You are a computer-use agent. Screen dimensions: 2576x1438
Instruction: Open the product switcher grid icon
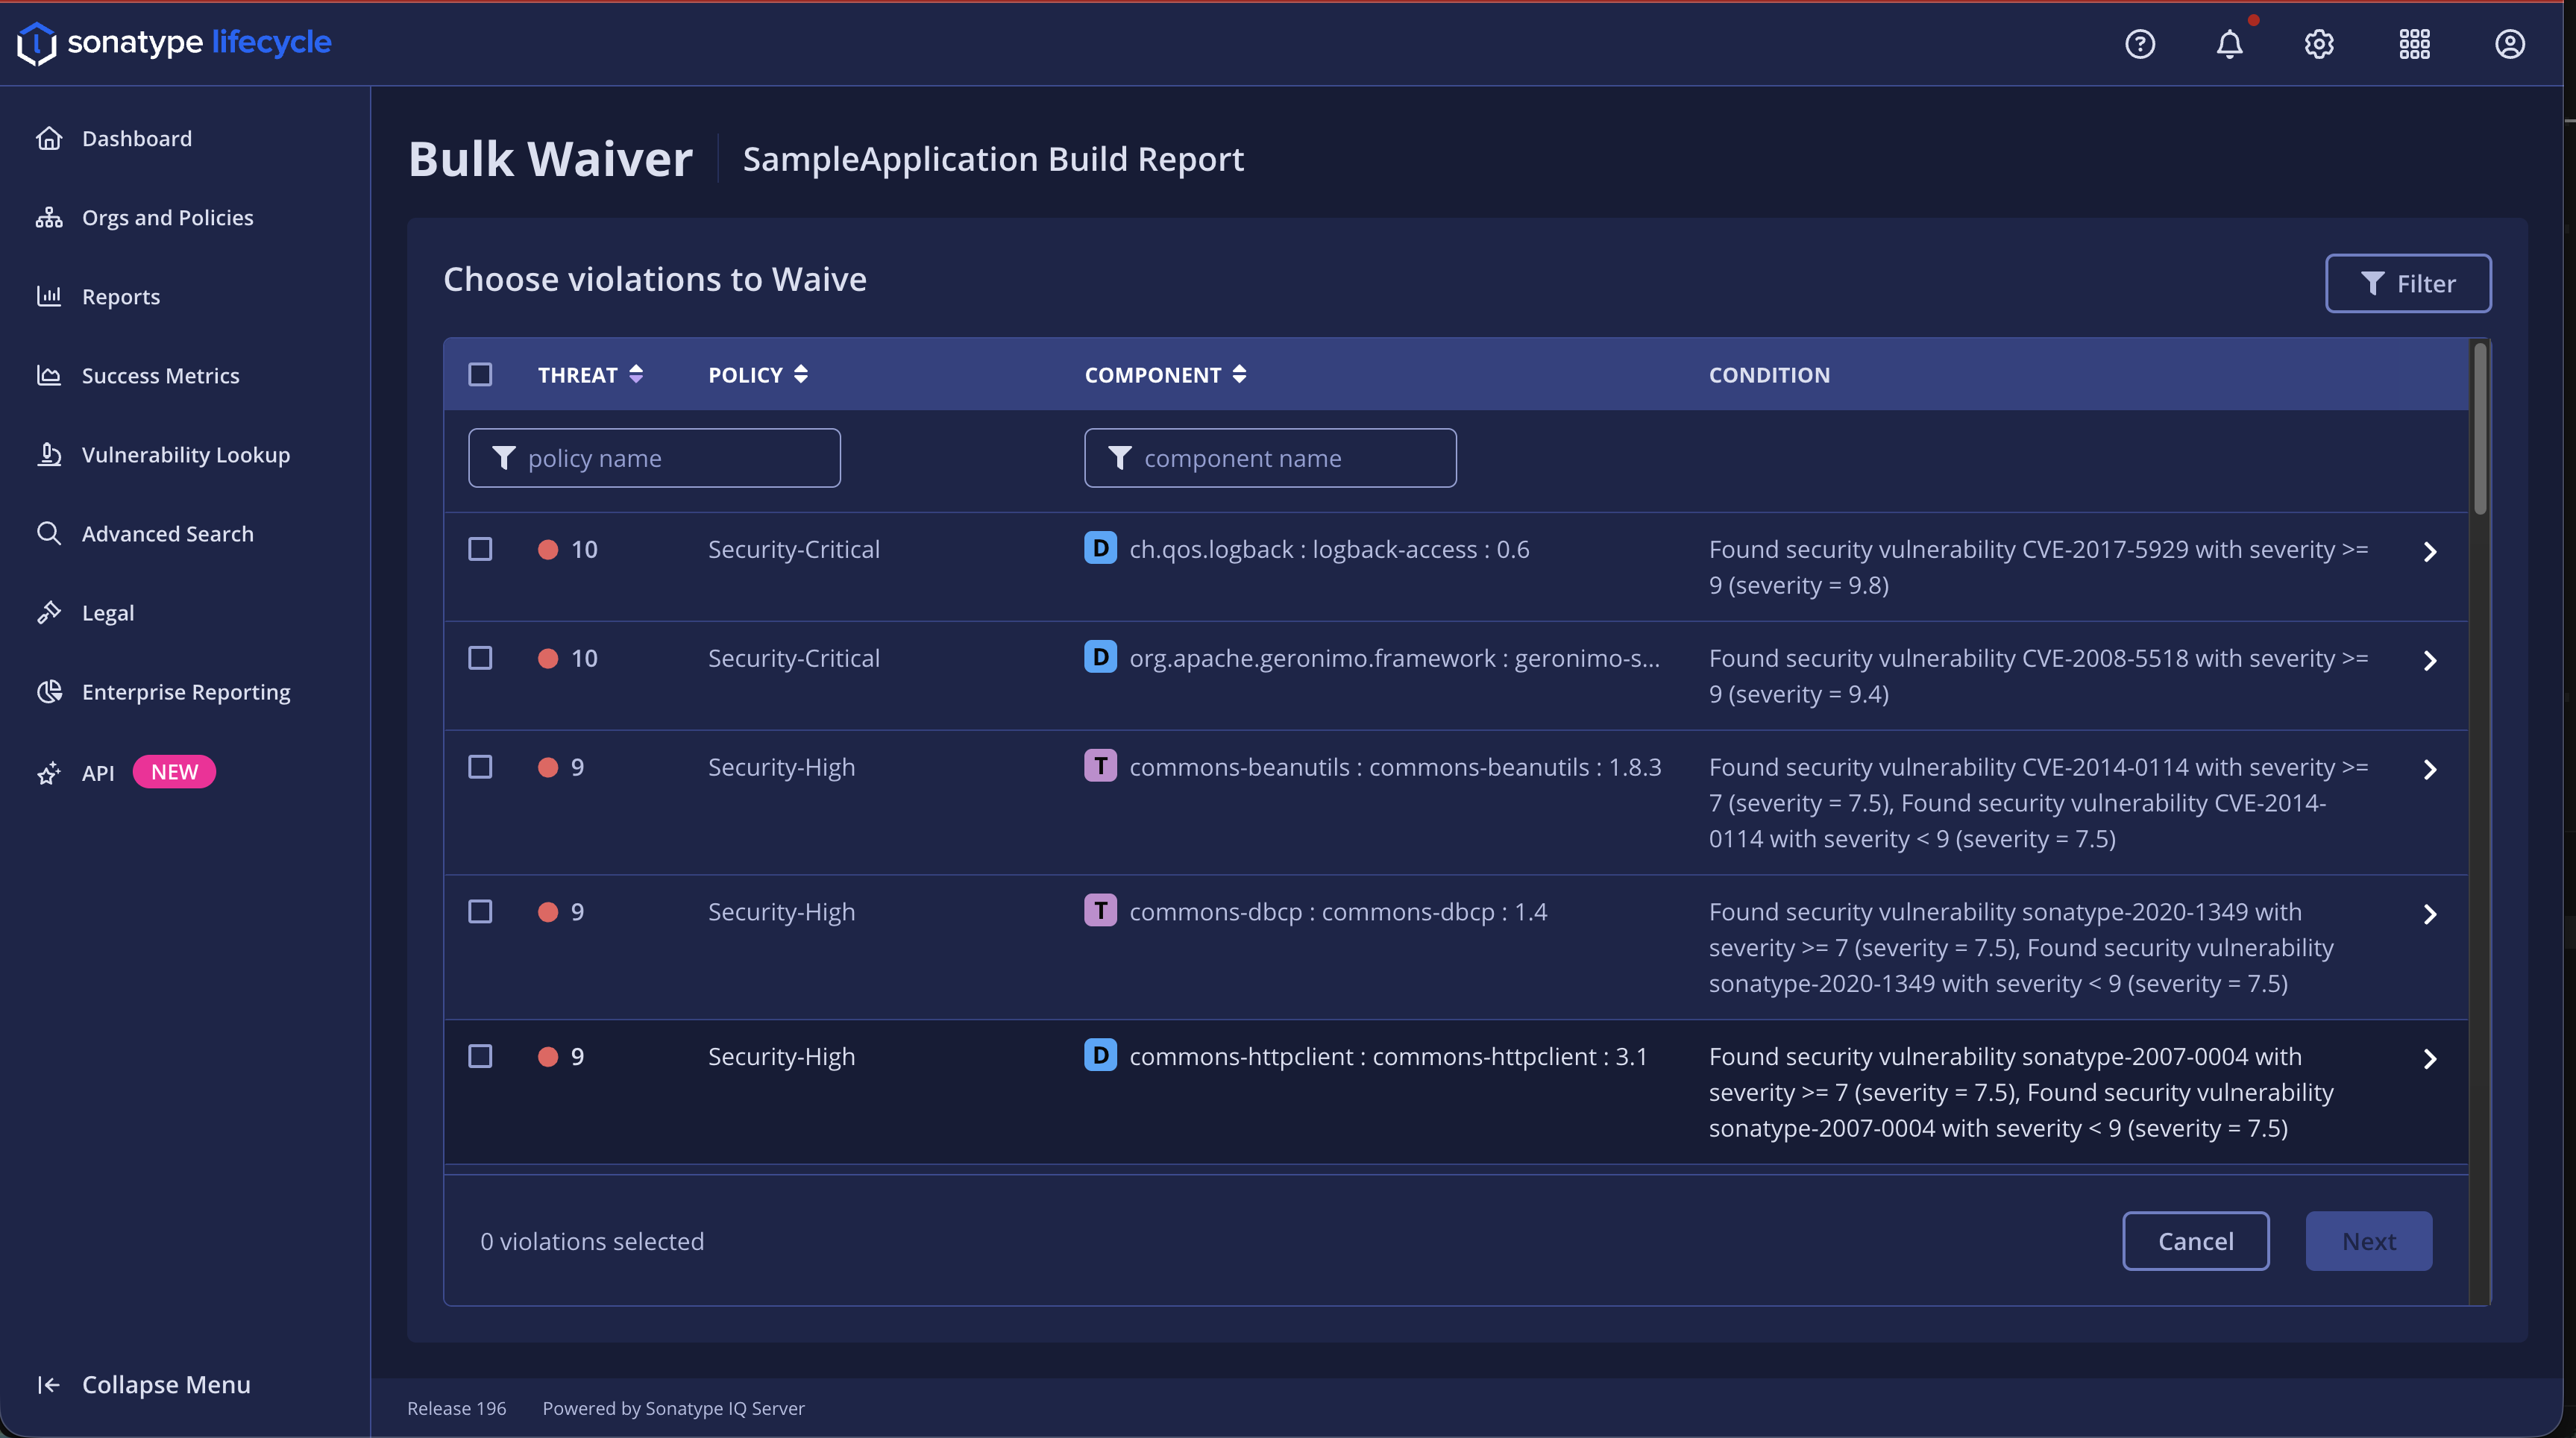2414,44
